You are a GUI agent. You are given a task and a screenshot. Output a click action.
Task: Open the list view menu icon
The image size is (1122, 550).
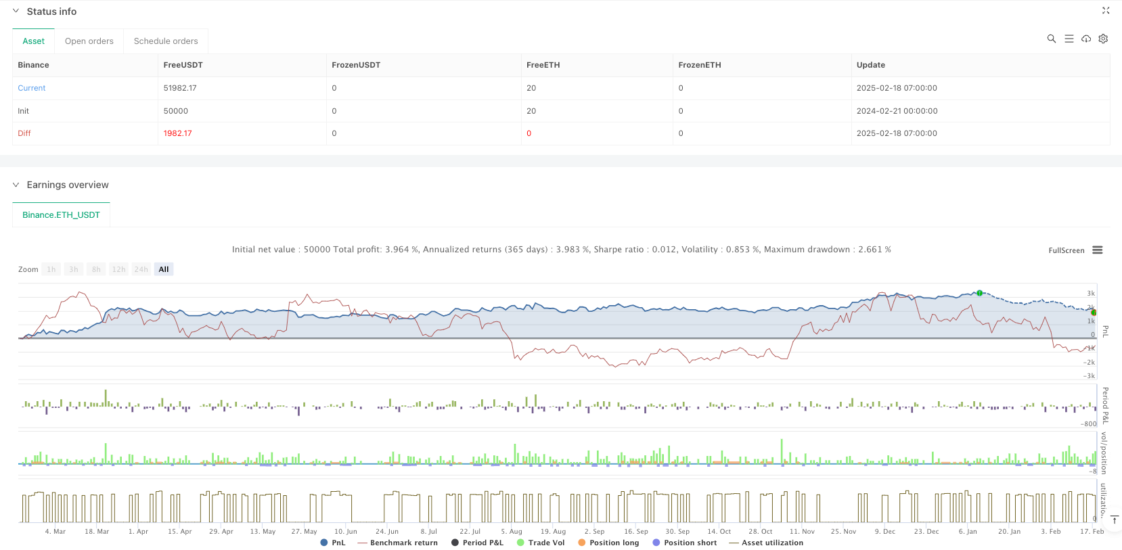pos(1069,39)
